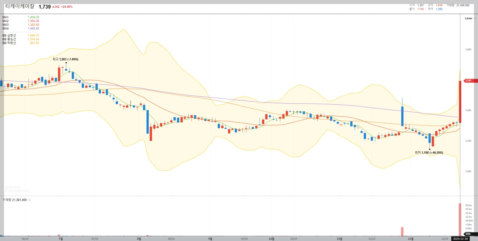The image size is (478, 241).
Task: Click the 09/14 date axis label
Action: pyautogui.click(x=244, y=239)
